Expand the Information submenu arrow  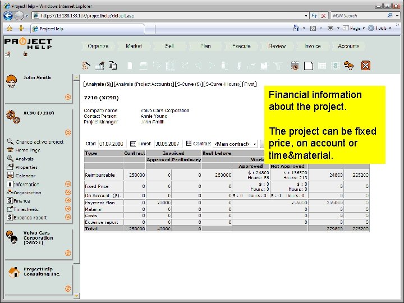[68, 184]
